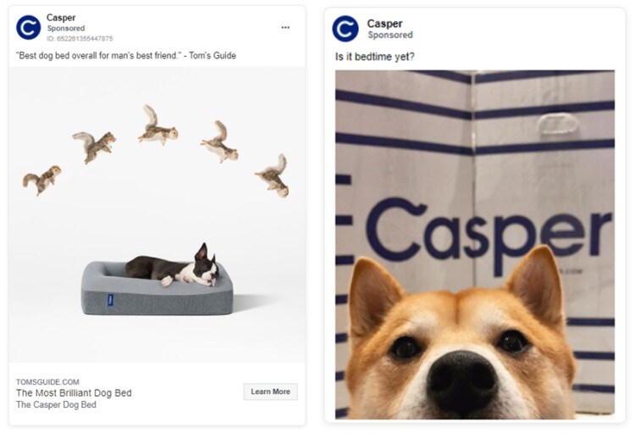Click the Learn More button
635x439 pixels.
pyautogui.click(x=270, y=392)
